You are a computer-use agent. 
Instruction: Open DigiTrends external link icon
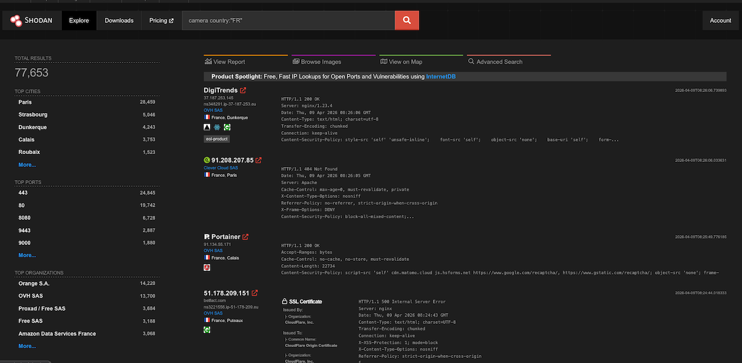(x=244, y=90)
